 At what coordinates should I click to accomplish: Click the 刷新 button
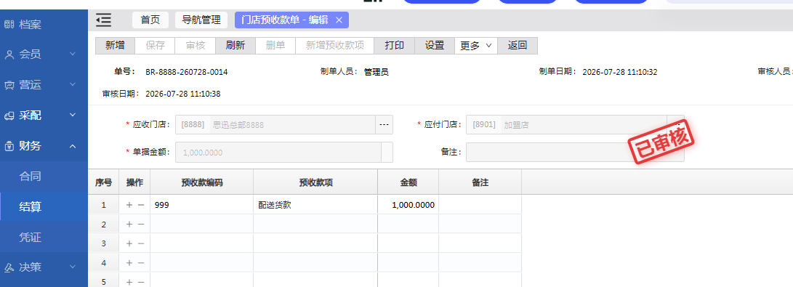tap(236, 46)
